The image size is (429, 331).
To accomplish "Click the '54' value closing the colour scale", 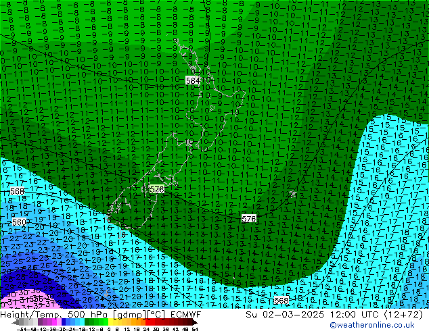I will [x=195, y=329].
